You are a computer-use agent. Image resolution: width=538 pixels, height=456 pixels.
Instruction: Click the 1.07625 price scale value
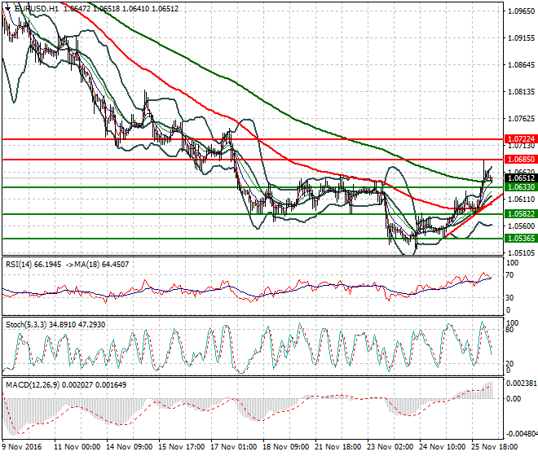click(521, 119)
